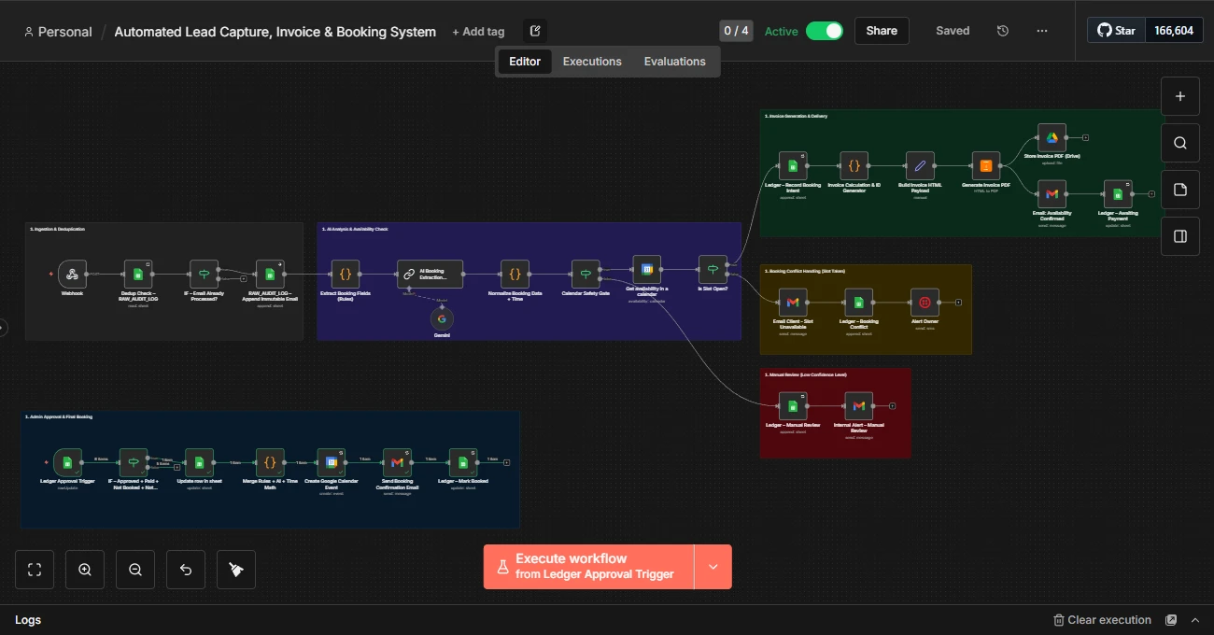Click the Tidy up broom icon
Image resolution: width=1214 pixels, height=635 pixels.
(235, 569)
